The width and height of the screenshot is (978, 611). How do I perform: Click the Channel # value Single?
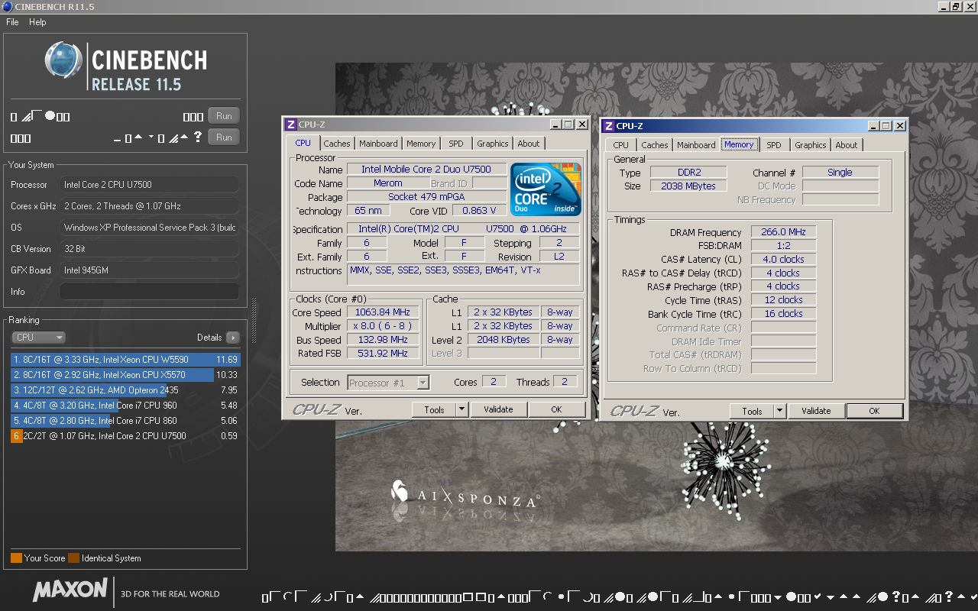pyautogui.click(x=840, y=173)
